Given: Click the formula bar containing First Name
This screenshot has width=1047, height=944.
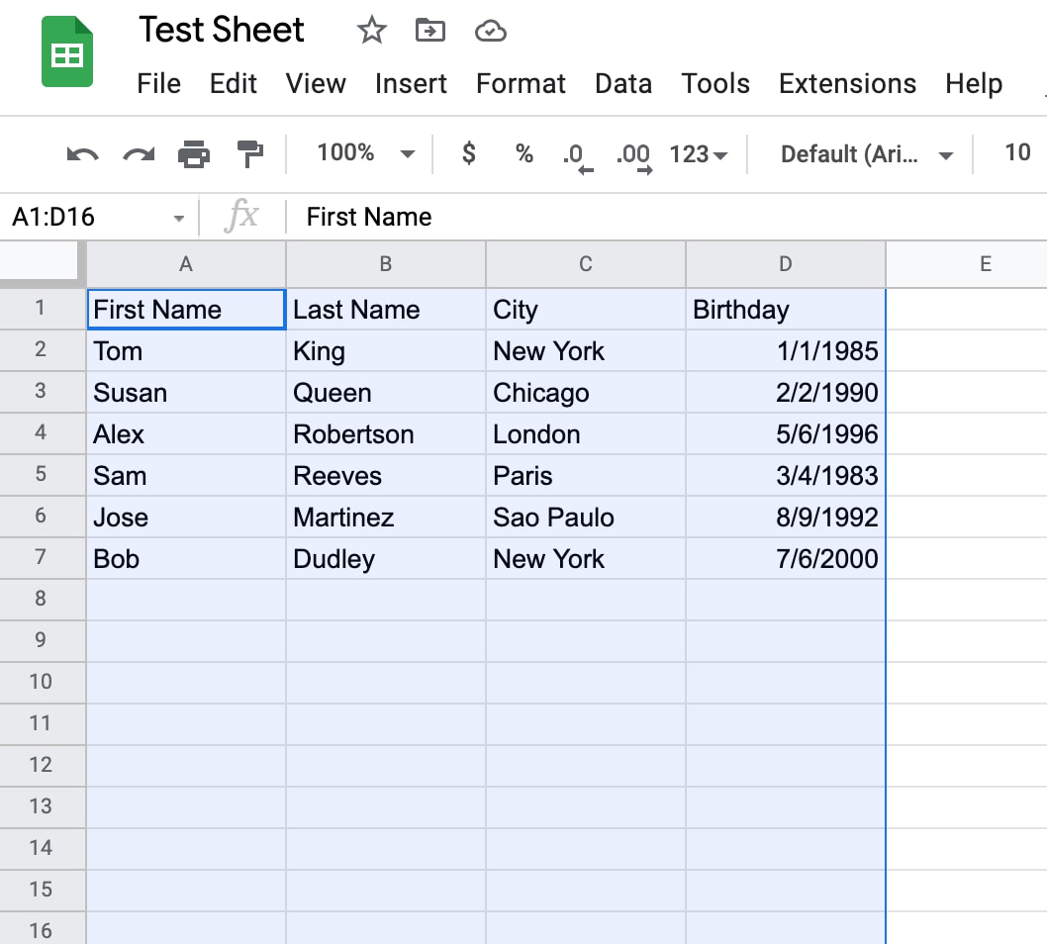Looking at the screenshot, I should [666, 217].
